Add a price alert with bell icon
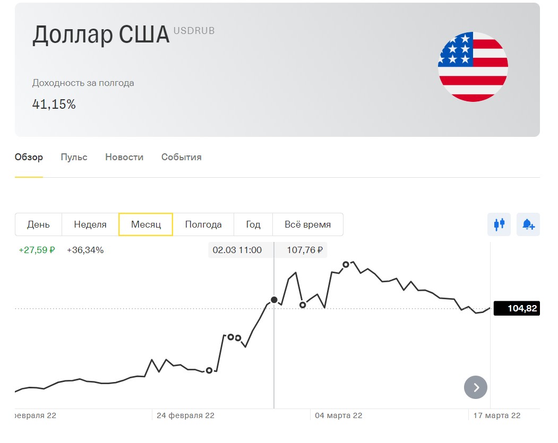This screenshot has width=558, height=443. click(528, 224)
